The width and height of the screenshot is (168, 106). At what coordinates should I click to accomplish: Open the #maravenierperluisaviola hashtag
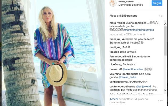[139, 30]
